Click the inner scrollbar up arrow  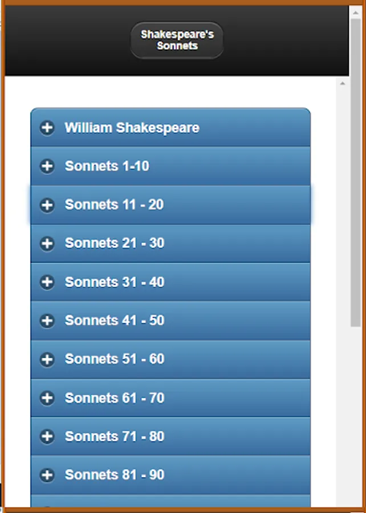[343, 84]
